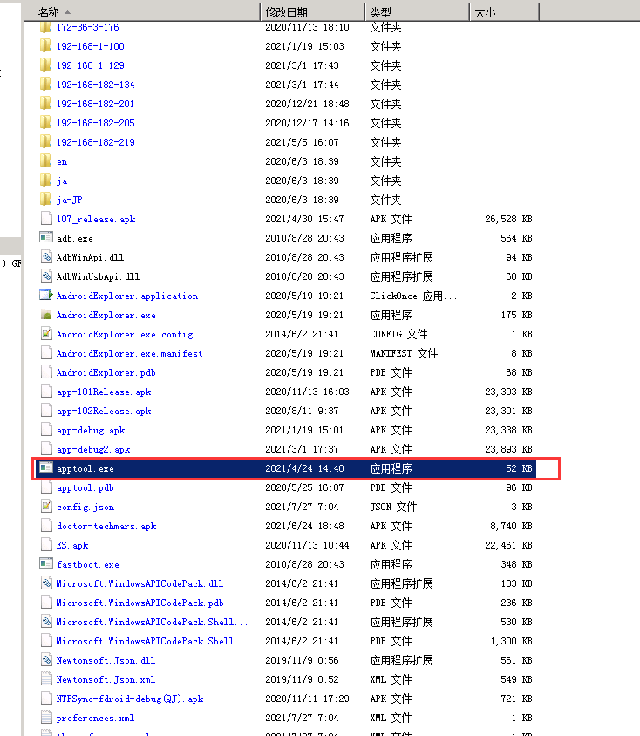
Task: Select the 192-168-182-134 folder icon
Action: point(46,85)
